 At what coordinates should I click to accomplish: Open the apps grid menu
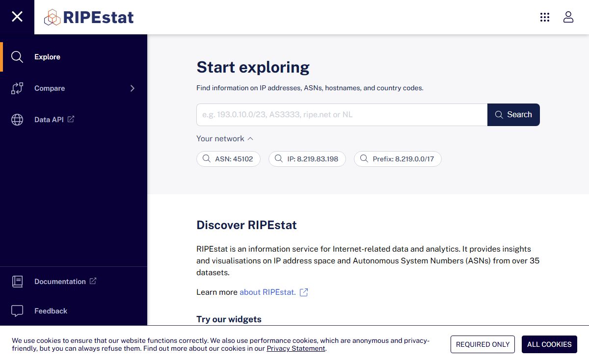pyautogui.click(x=545, y=17)
